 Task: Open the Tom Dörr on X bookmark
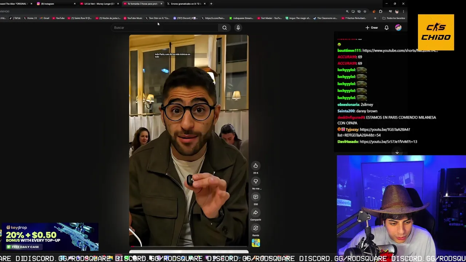(x=158, y=18)
